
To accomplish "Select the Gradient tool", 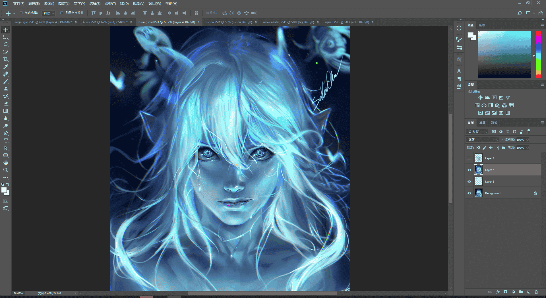I will pos(6,111).
